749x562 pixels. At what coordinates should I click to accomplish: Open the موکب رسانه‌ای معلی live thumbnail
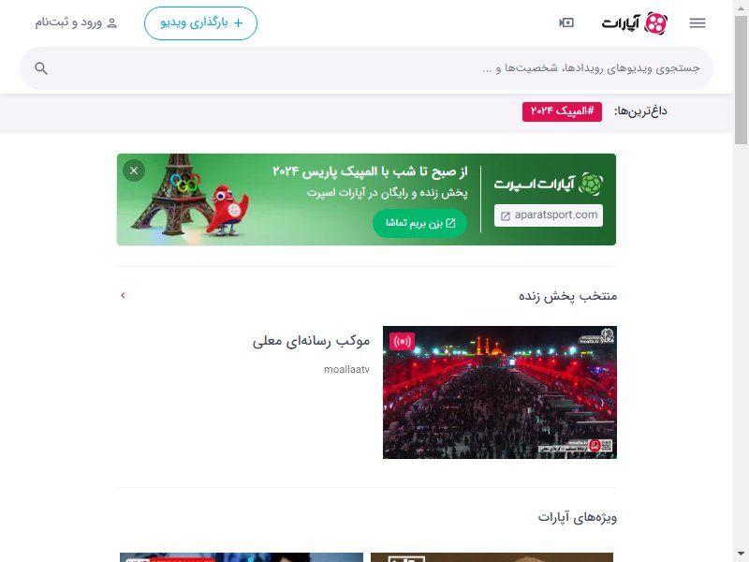point(500,392)
